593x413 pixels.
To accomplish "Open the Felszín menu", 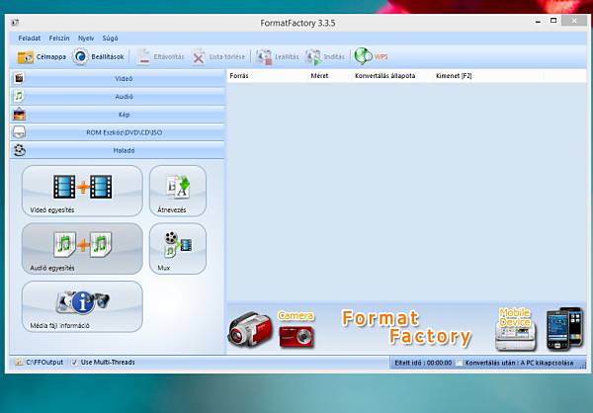I will click(x=59, y=39).
